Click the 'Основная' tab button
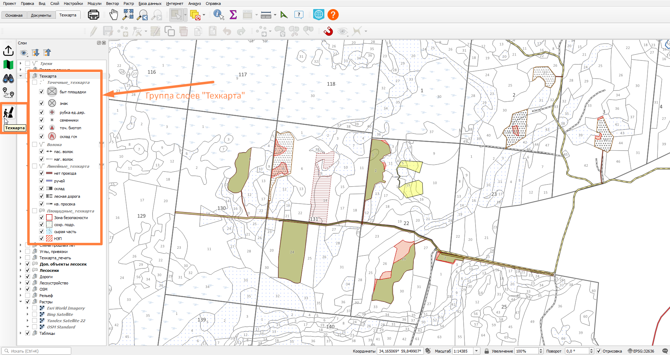This screenshot has height=355, width=670. coord(14,15)
